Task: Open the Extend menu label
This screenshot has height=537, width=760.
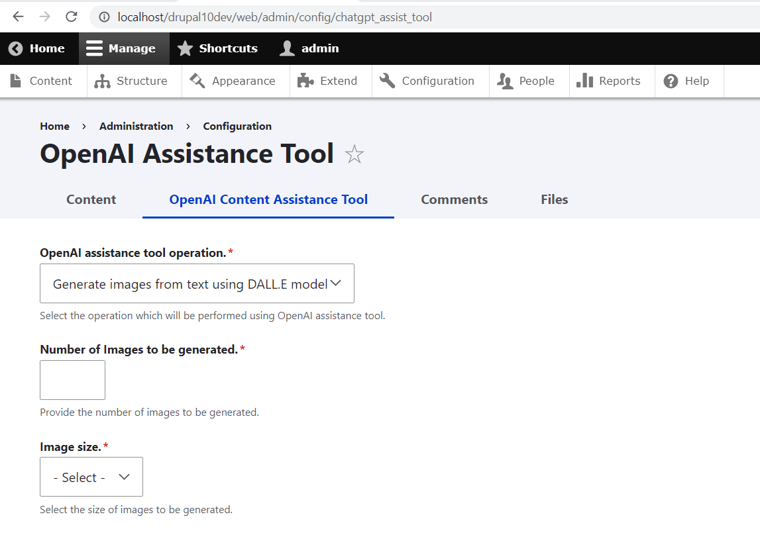Action: pyautogui.click(x=339, y=81)
